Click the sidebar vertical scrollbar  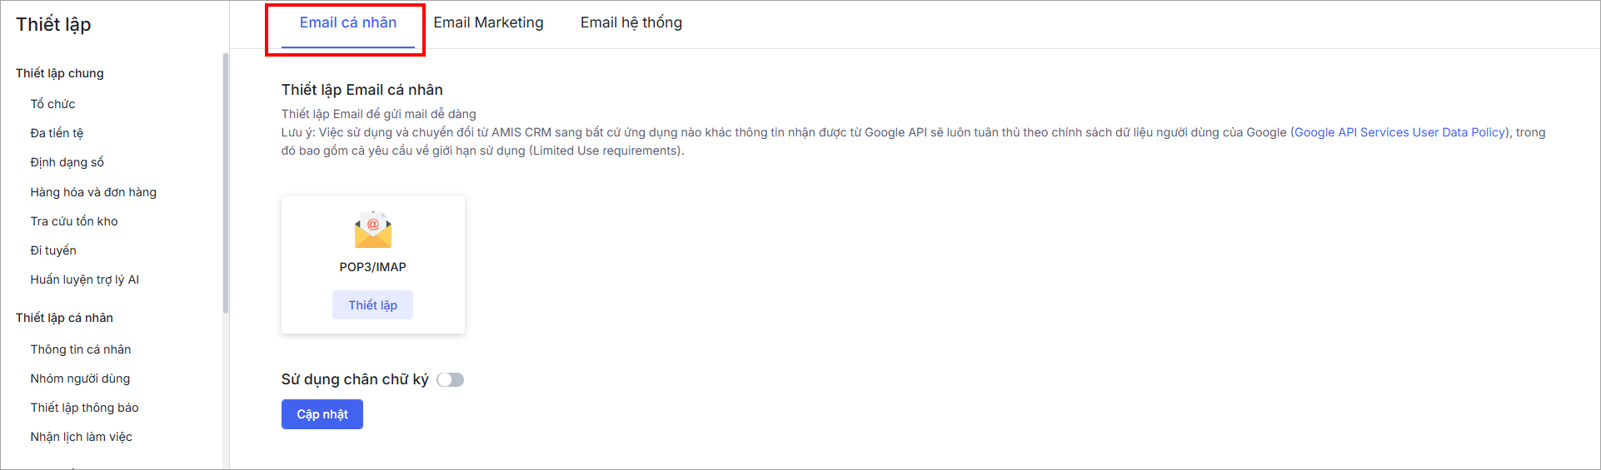coord(225,183)
